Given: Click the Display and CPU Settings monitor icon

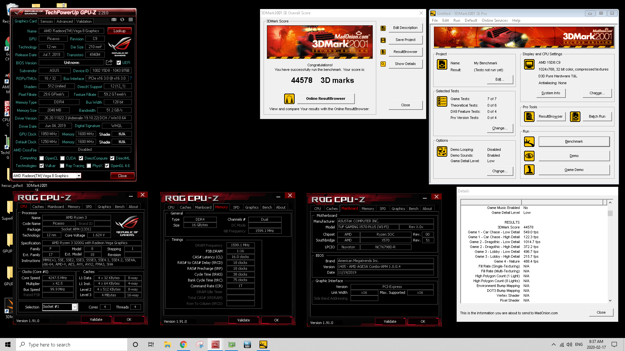Looking at the screenshot, I should pos(529,64).
